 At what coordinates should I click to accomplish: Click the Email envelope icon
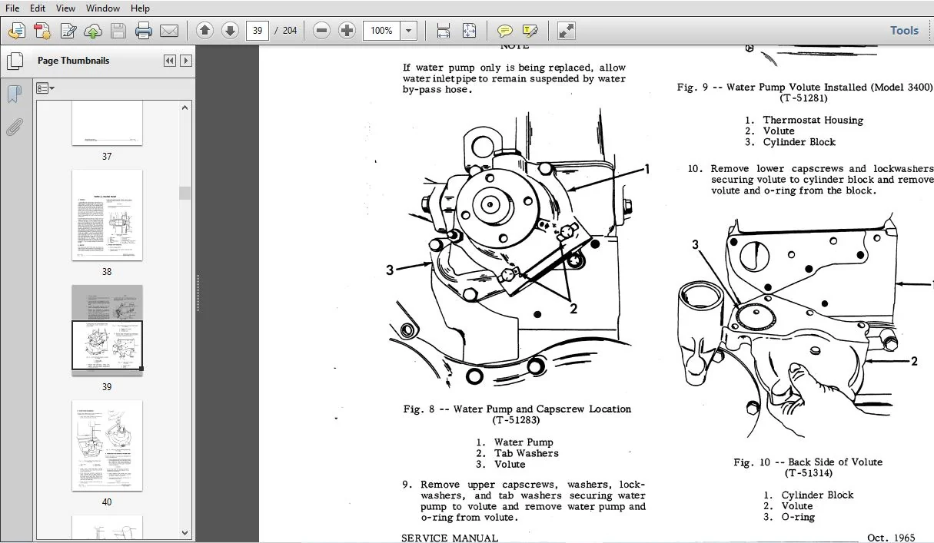coord(169,31)
